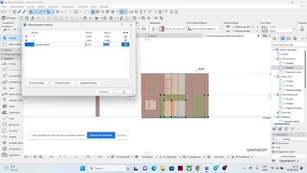Click the Undo arrow in the toolbar
The width and height of the screenshot is (307, 173).
point(3,12)
